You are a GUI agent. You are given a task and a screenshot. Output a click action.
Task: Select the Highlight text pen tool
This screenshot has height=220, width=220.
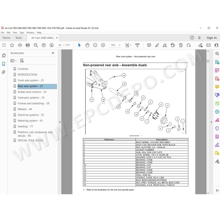pos(157,45)
